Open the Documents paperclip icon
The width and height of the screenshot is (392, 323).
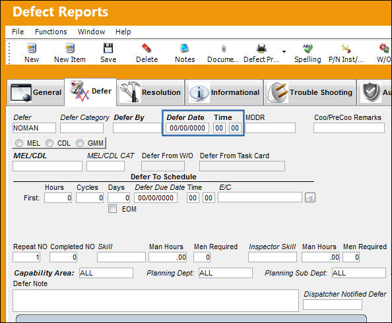click(x=224, y=49)
